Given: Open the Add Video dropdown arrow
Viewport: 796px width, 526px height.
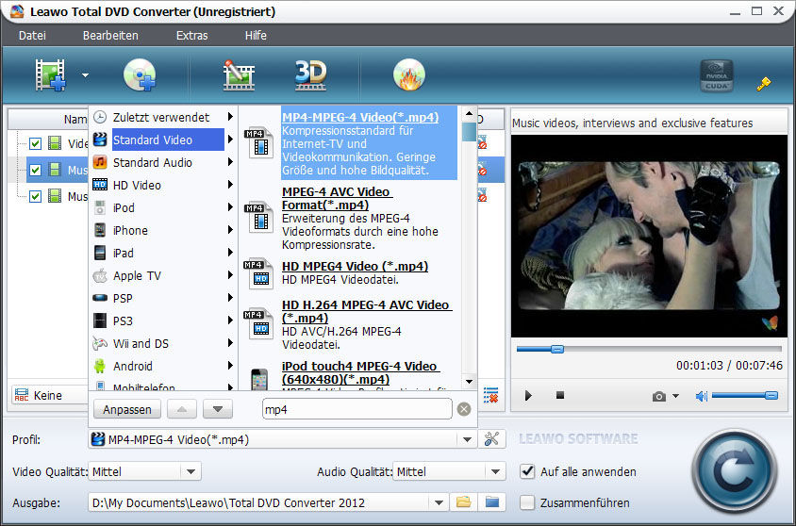Looking at the screenshot, I should (85, 75).
